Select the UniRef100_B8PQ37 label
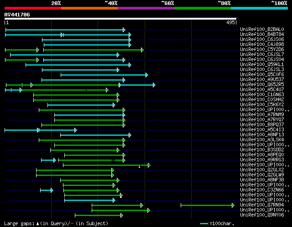 click(262, 125)
